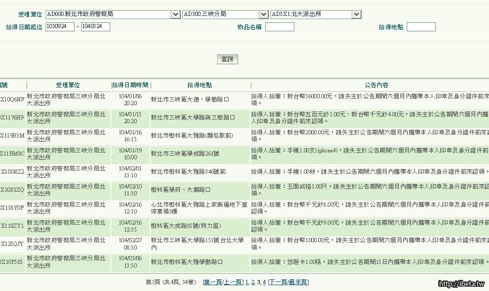
Task: Open the 北大派出所 station dropdown
Action: tap(316, 14)
